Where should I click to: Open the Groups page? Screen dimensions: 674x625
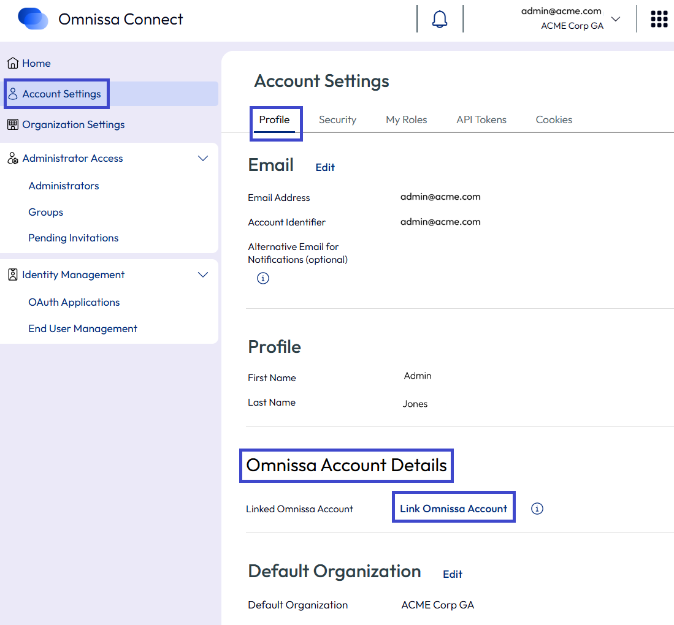[x=45, y=212]
